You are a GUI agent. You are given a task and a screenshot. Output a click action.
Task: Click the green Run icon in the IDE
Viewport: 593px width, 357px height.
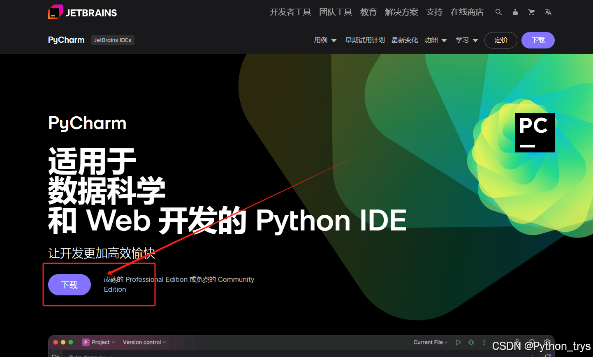pyautogui.click(x=458, y=342)
